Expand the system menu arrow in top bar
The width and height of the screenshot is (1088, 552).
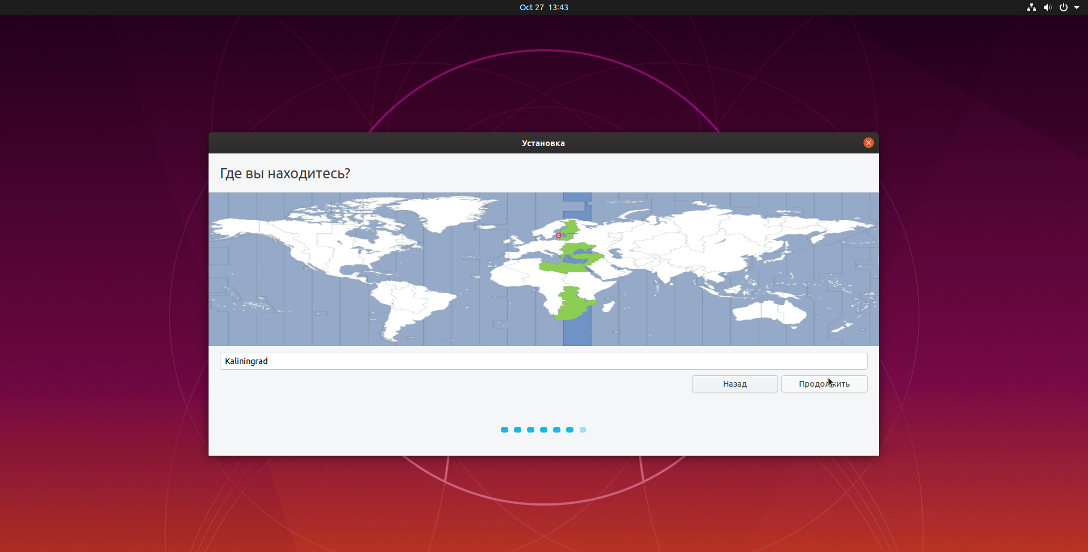pyautogui.click(x=1077, y=7)
